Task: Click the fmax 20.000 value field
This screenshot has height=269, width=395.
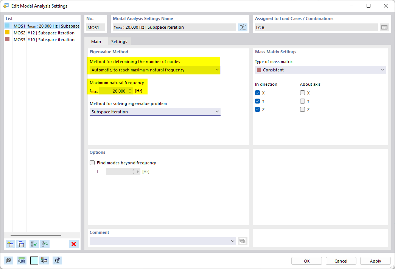Action: [x=114, y=91]
